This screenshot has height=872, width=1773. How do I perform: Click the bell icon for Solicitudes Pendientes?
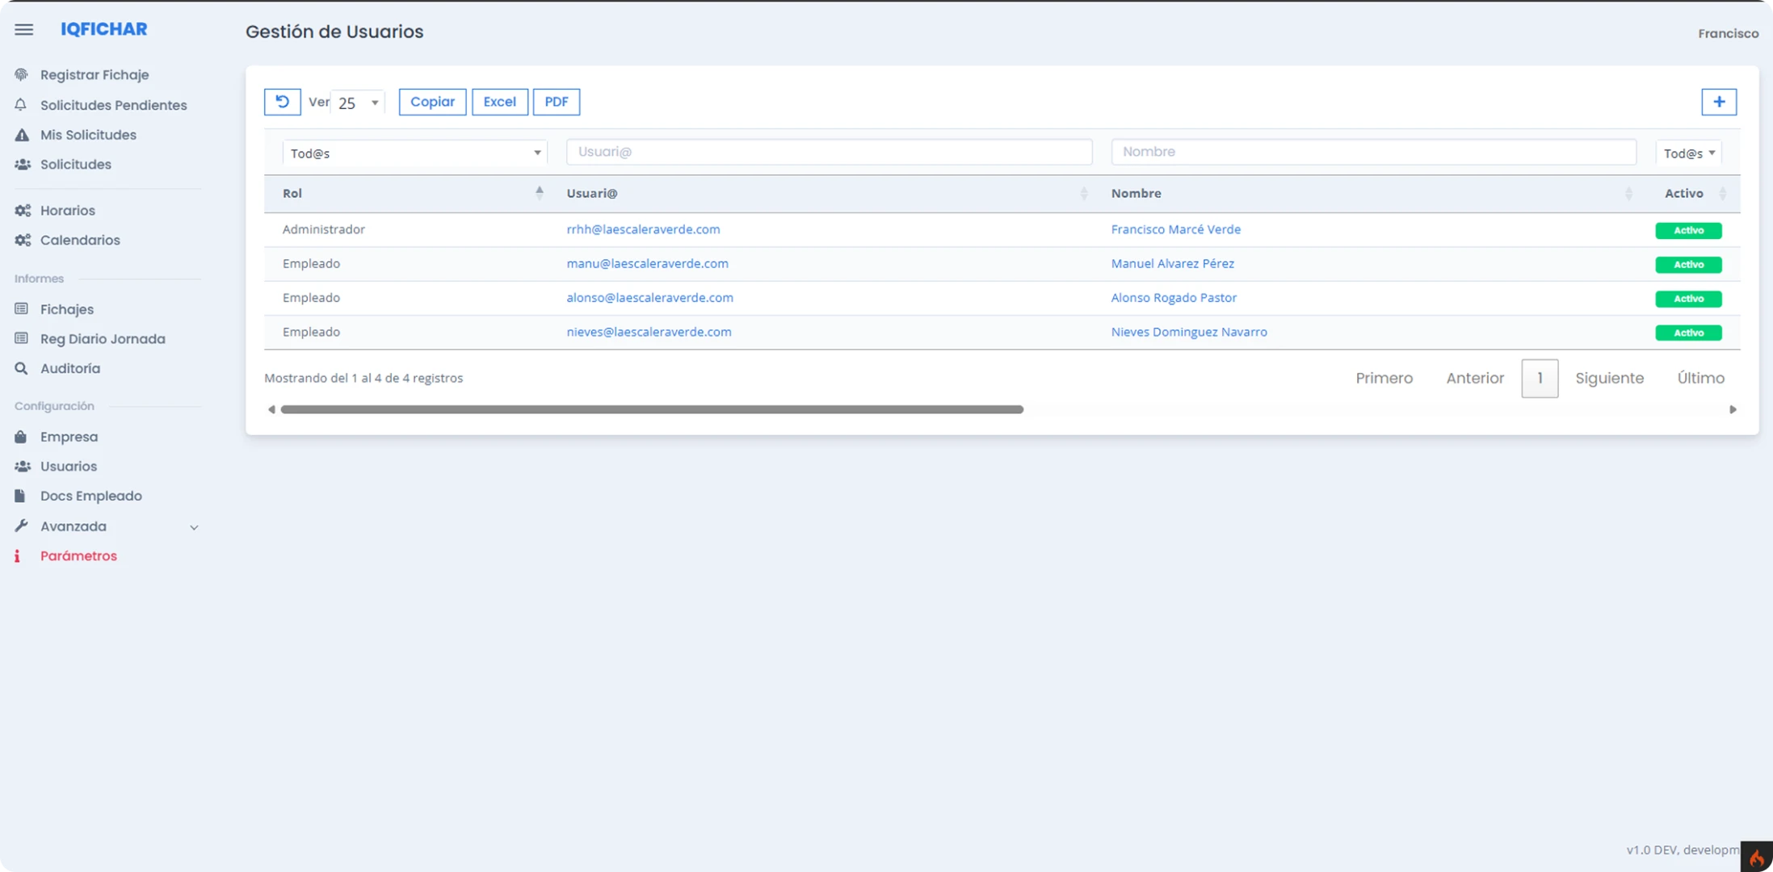tap(21, 105)
